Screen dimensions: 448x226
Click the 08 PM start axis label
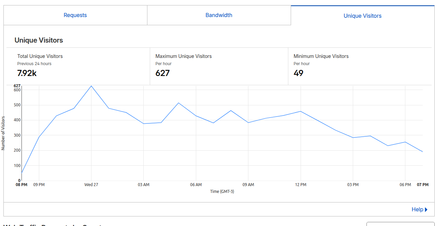click(21, 185)
